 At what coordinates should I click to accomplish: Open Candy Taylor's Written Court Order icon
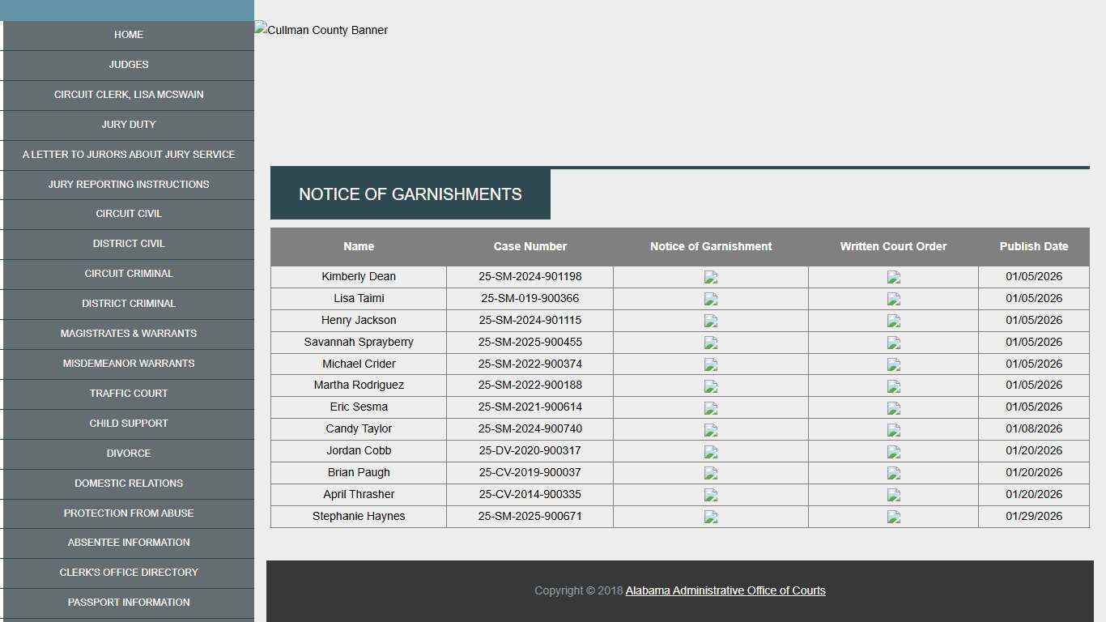tap(893, 429)
